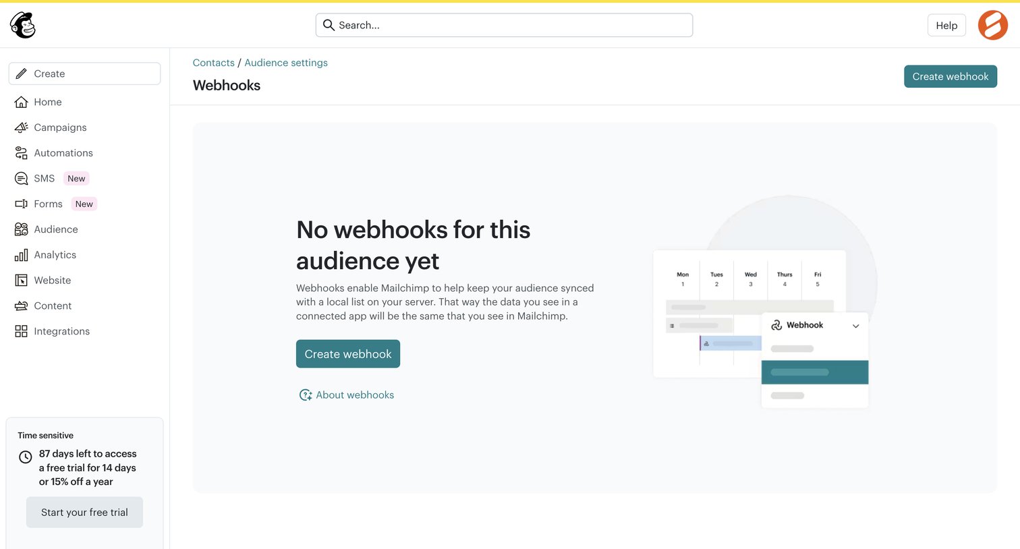
Task: Click the Help button
Action: click(946, 25)
